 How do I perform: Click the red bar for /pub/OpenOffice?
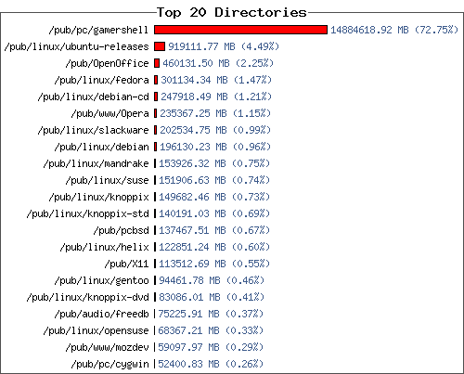pos(157,63)
